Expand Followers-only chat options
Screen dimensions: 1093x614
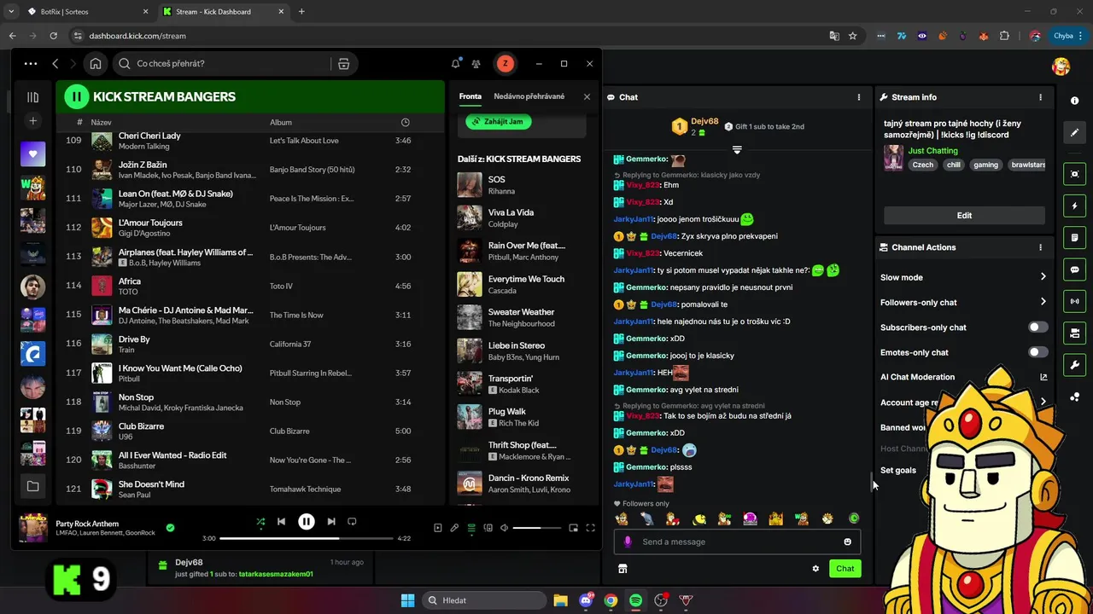[x=1043, y=302]
